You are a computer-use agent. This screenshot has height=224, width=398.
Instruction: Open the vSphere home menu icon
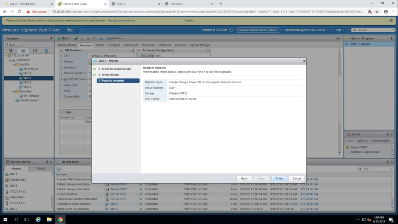click(70, 30)
